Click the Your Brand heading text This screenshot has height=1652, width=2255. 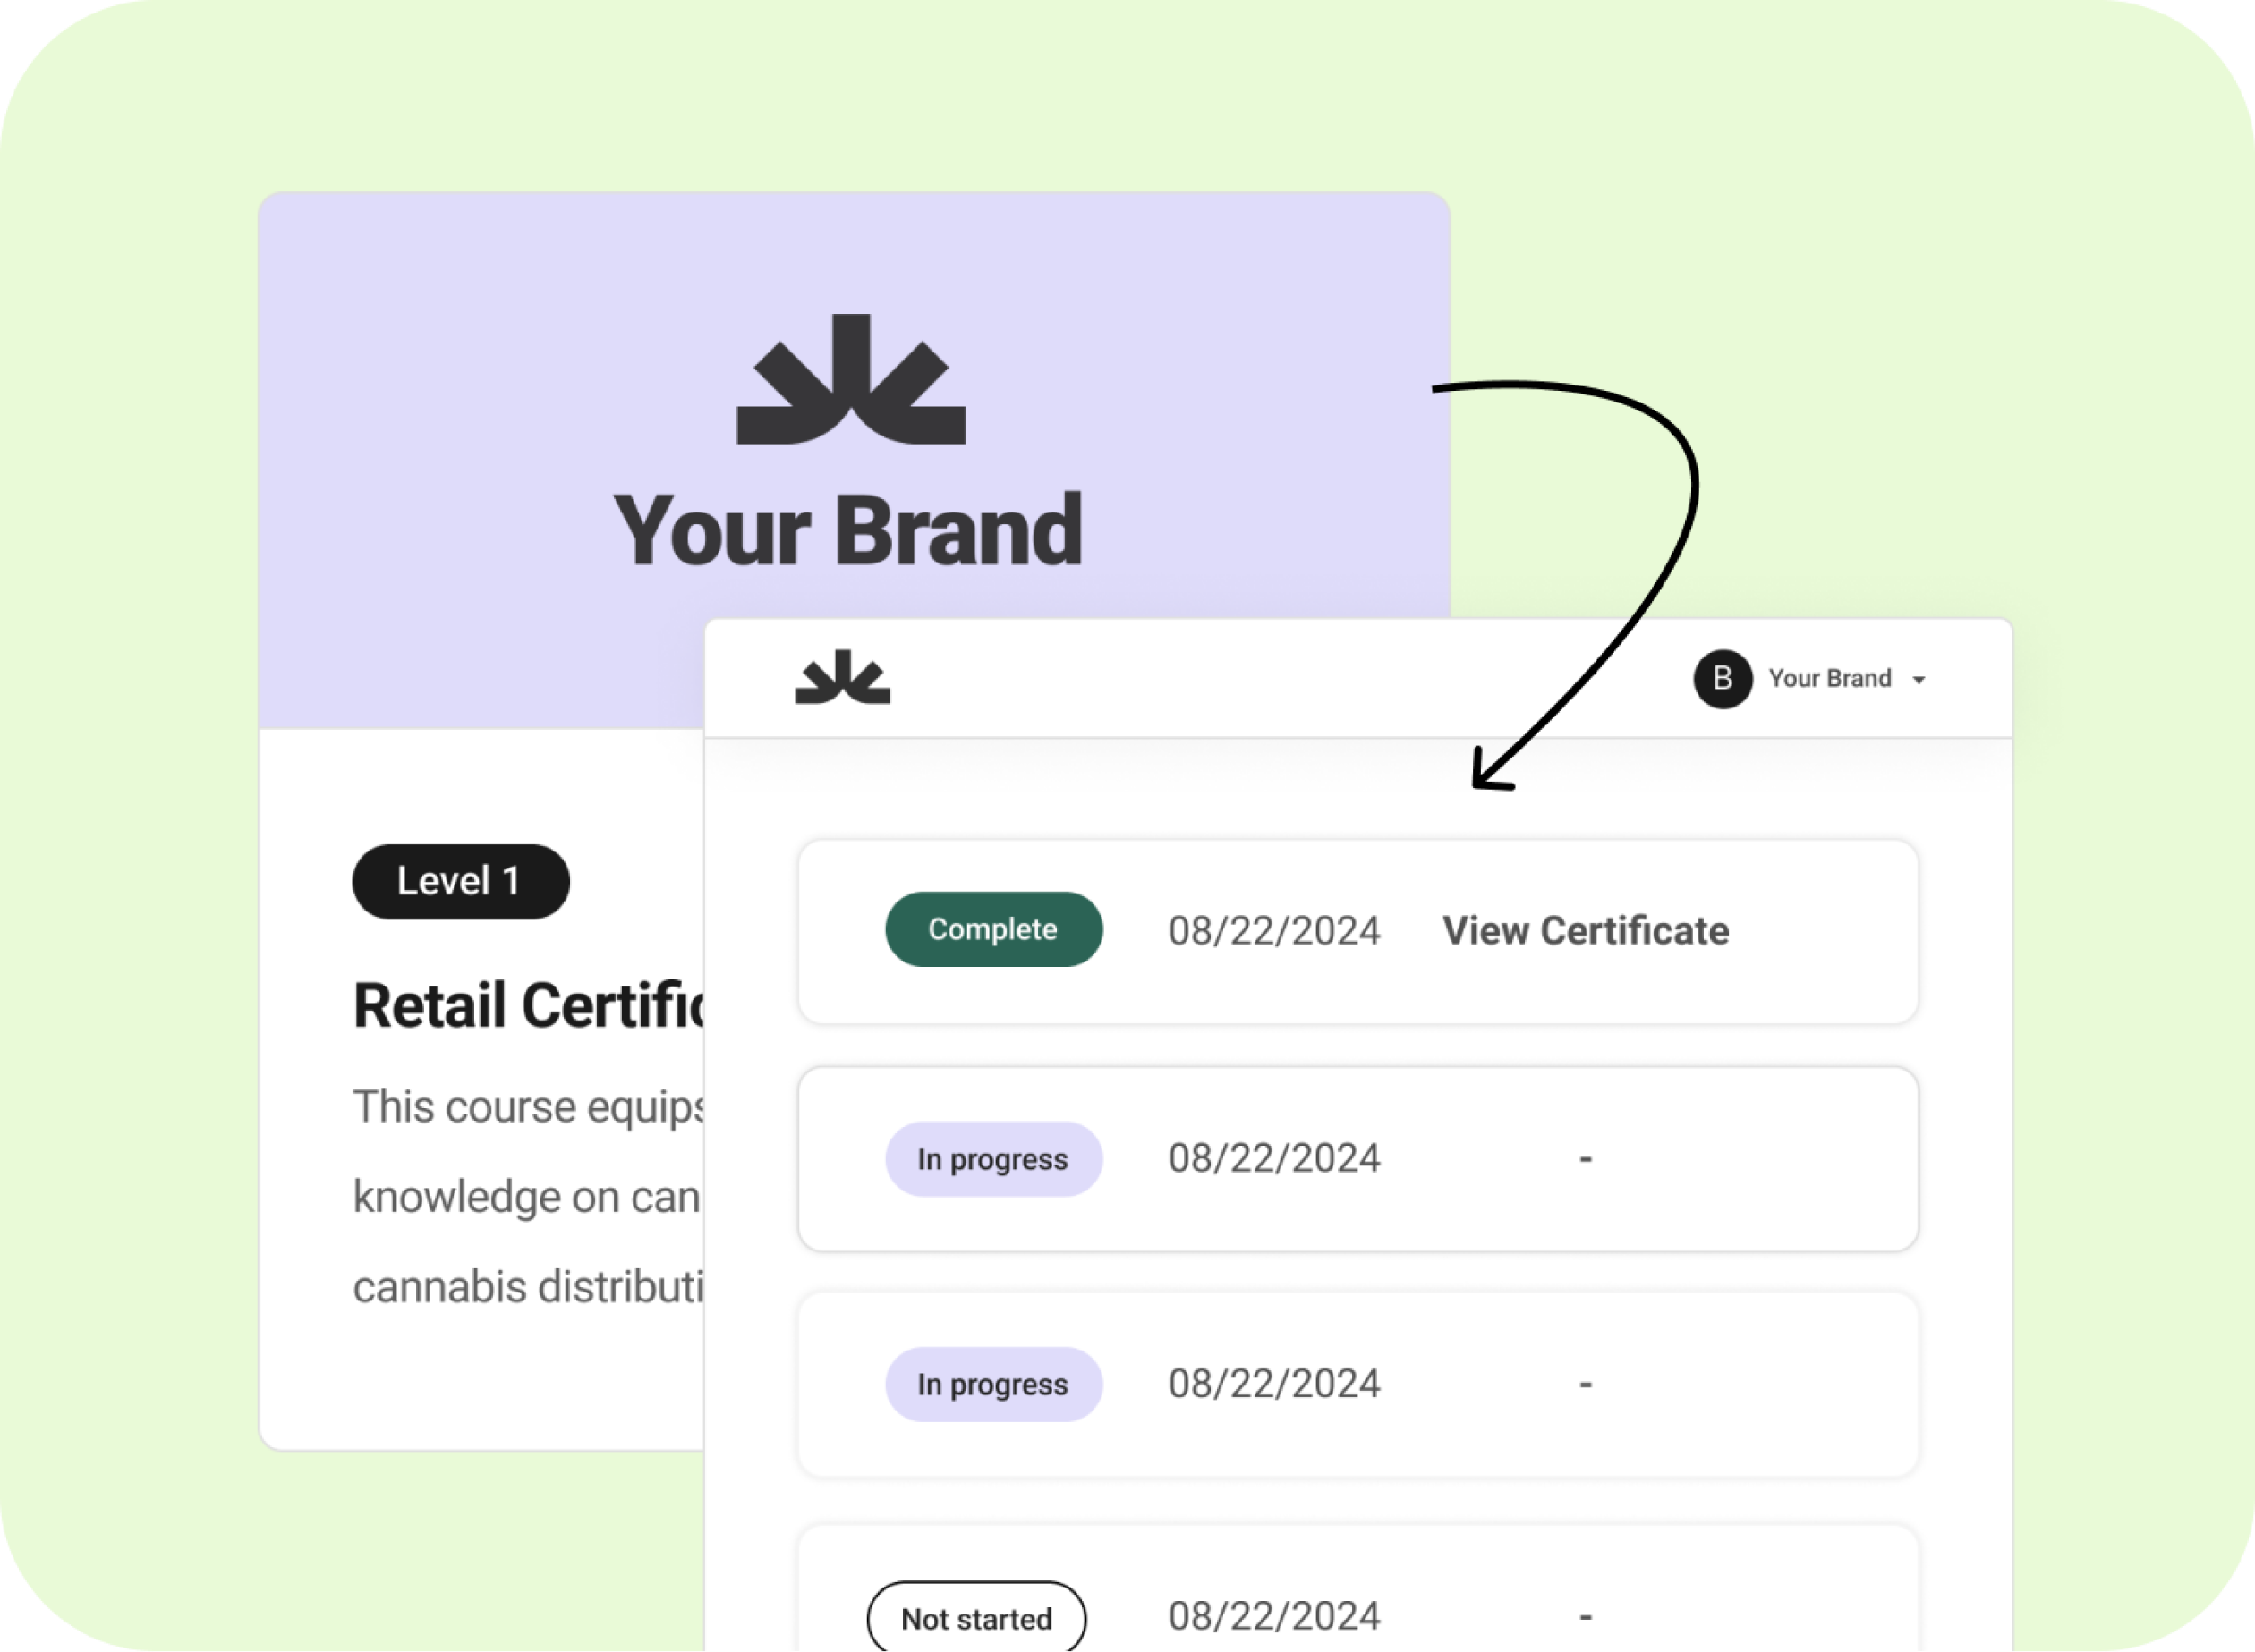(x=847, y=530)
